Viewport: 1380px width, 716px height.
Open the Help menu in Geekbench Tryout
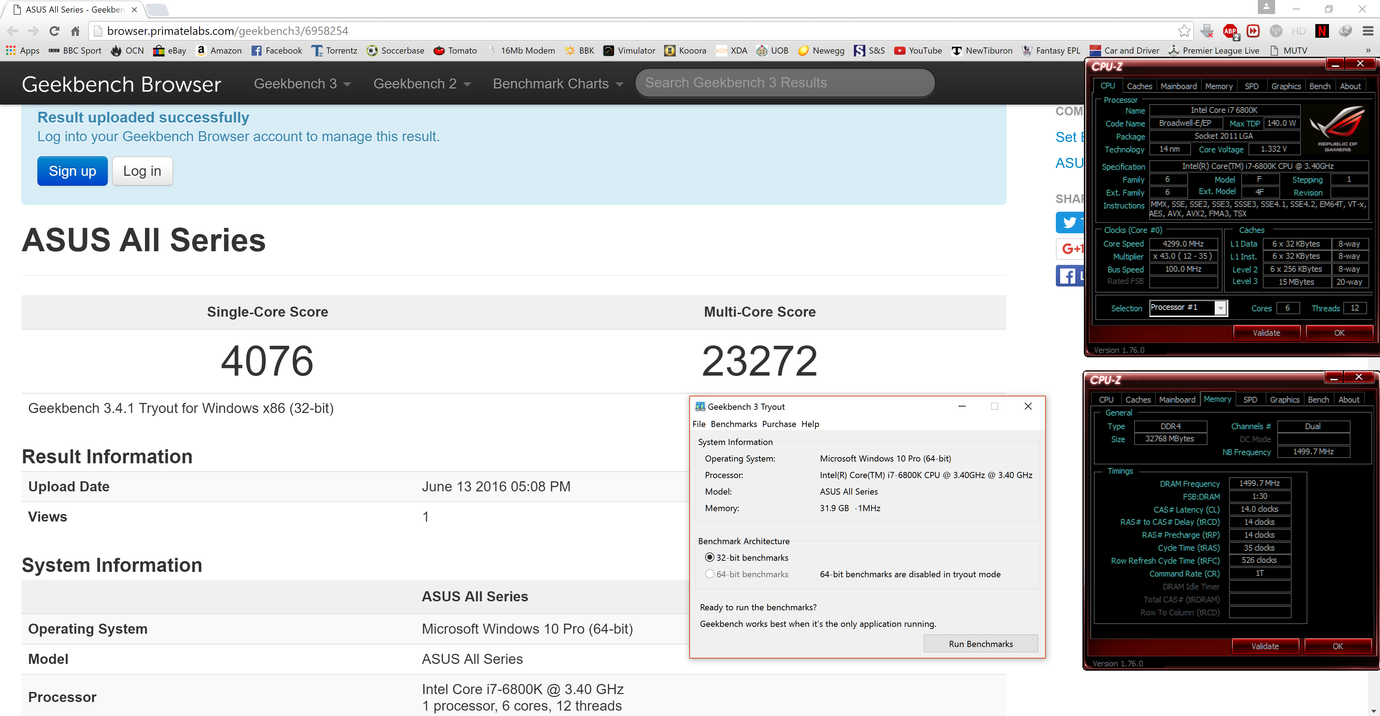pos(810,424)
